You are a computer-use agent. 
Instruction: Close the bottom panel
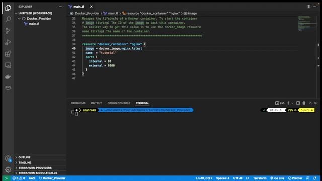[x=315, y=103]
